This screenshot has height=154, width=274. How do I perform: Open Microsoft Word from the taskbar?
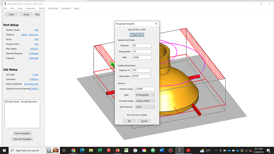click(x=162, y=150)
